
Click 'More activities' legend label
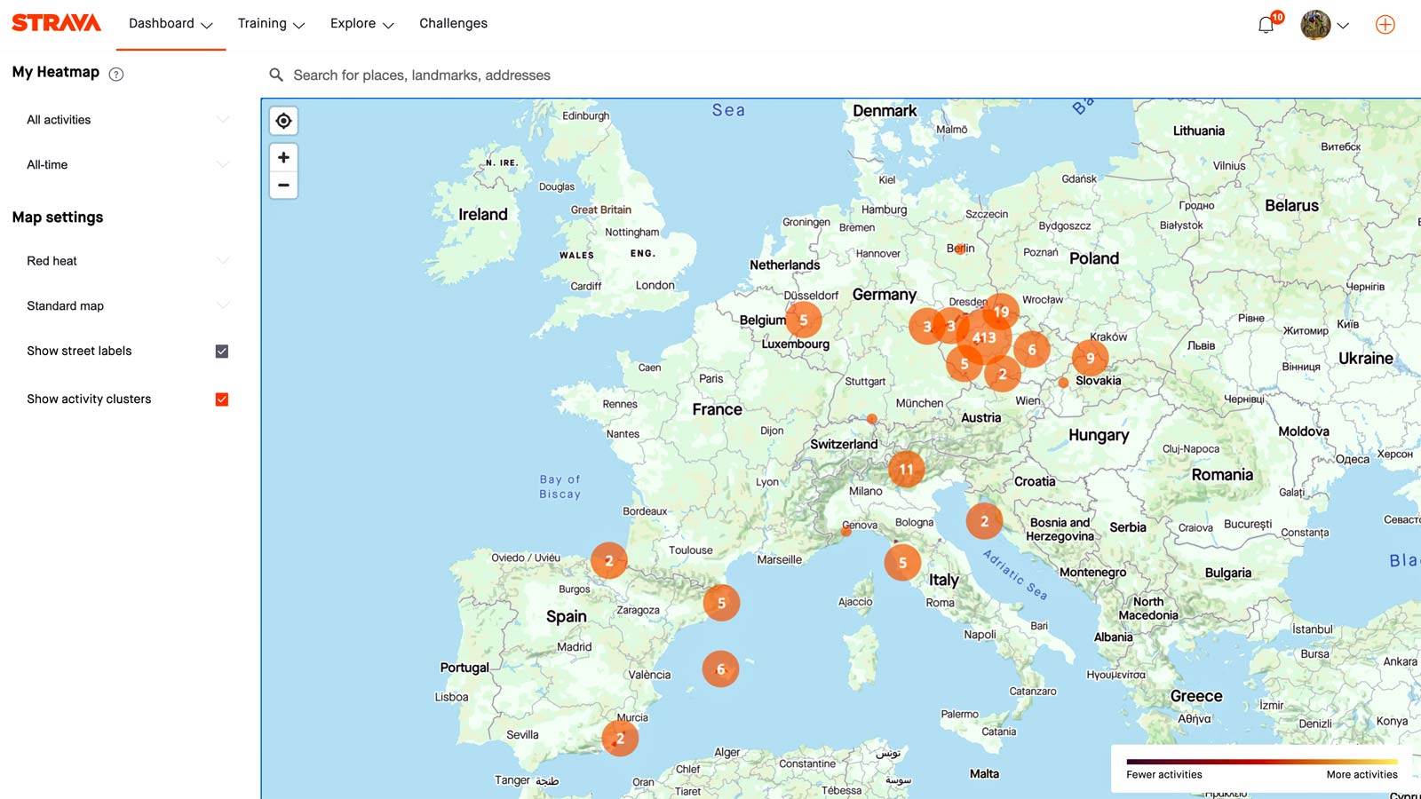[1361, 775]
